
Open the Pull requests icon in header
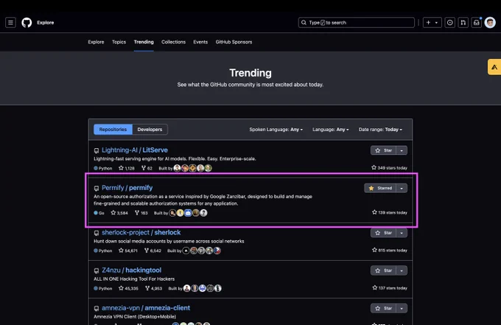pyautogui.click(x=463, y=23)
